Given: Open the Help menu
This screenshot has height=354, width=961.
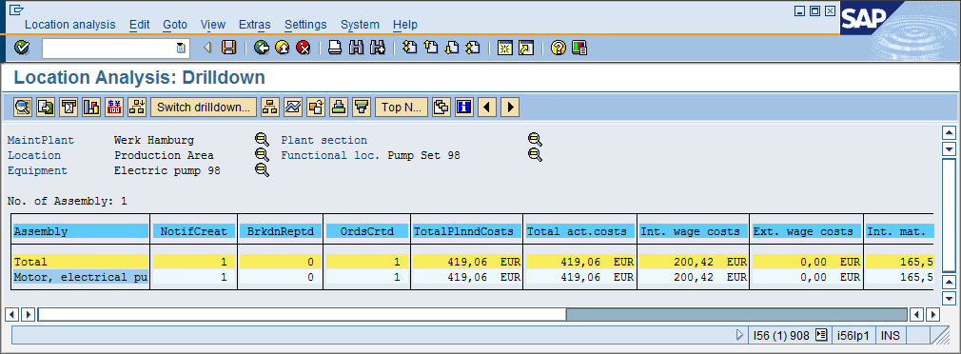Looking at the screenshot, I should (405, 25).
